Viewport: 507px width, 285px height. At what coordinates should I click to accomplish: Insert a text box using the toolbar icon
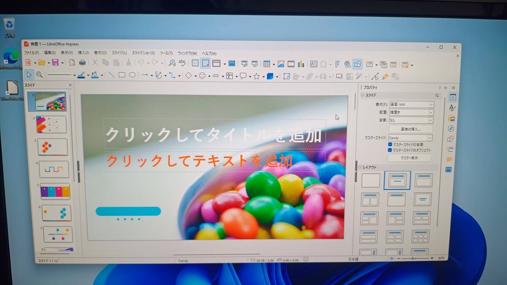point(314,64)
